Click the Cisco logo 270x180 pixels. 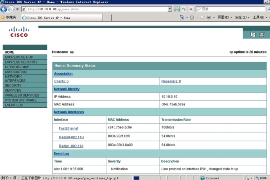[19, 32]
